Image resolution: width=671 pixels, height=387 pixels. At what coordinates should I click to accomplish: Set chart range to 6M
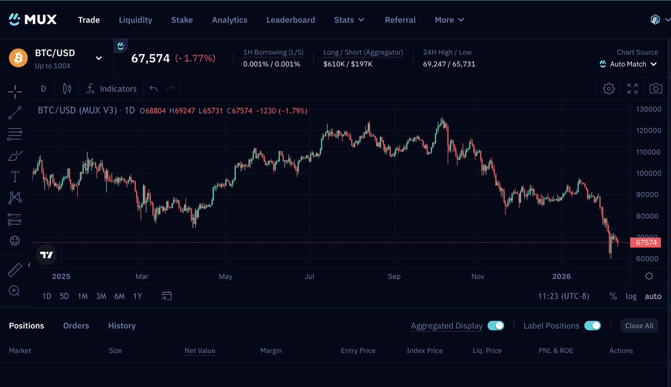(x=120, y=297)
